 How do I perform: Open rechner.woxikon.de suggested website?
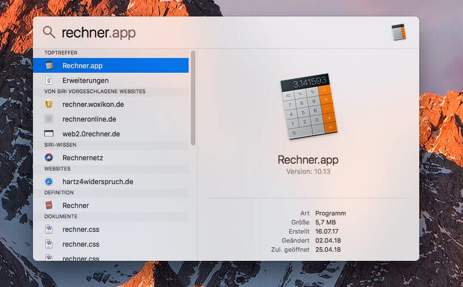(x=111, y=104)
